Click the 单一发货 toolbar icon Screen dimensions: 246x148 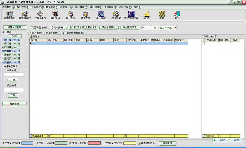click(70, 15)
